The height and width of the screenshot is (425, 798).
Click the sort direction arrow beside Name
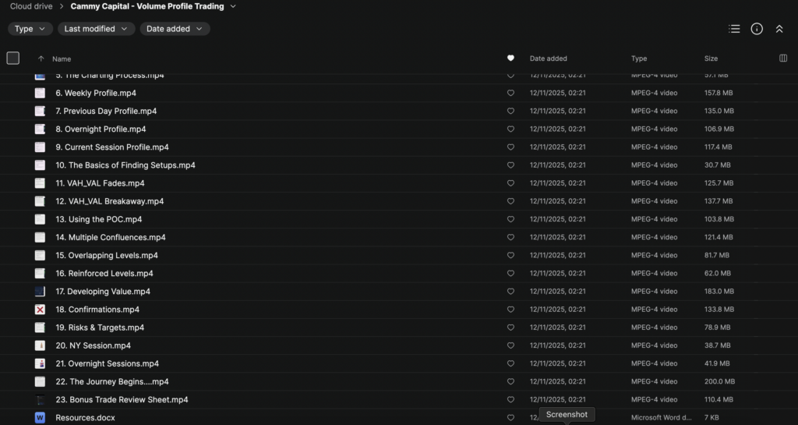(x=41, y=58)
